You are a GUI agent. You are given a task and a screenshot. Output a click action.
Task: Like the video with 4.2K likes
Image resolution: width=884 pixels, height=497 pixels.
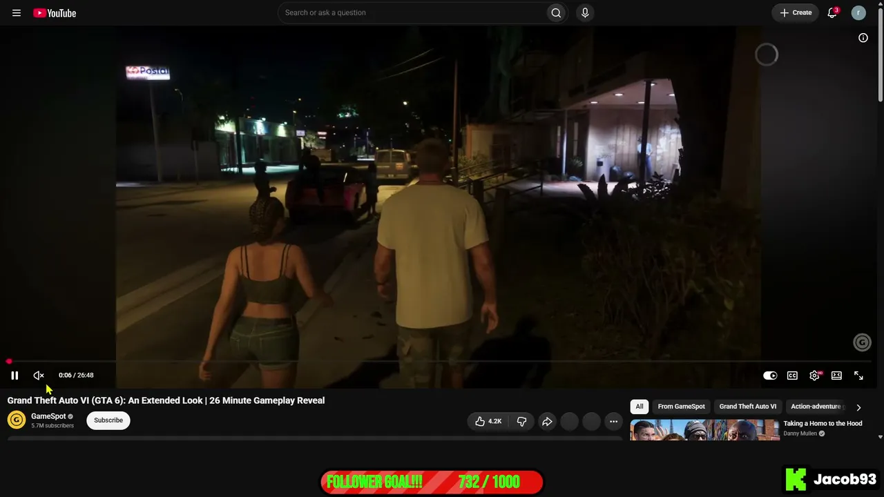(488, 421)
